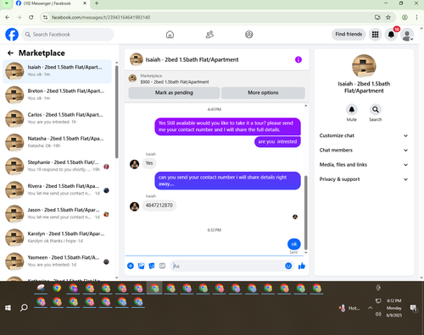424x335 pixels.
Task: Open the $900 Marketplace listing link
Action: (x=175, y=82)
